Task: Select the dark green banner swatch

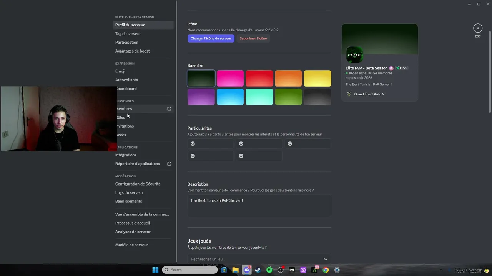Action: pos(201,78)
